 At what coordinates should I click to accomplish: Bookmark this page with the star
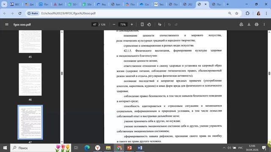pyautogui.click(x=237, y=13)
